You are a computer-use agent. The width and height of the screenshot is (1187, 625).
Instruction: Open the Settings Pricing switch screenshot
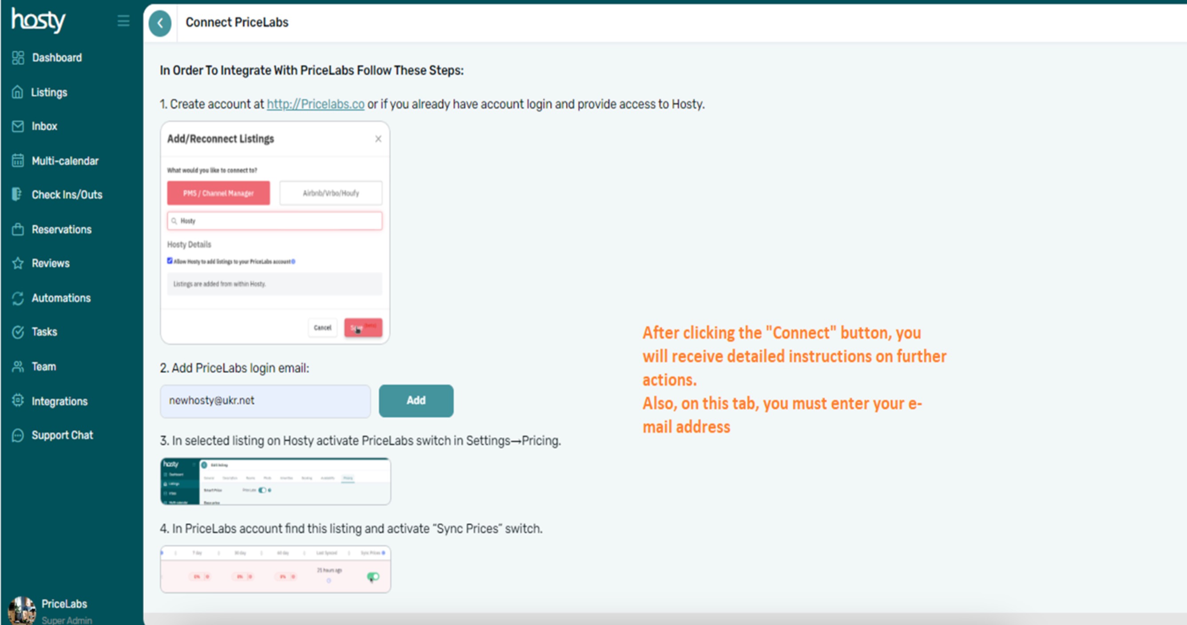click(276, 481)
